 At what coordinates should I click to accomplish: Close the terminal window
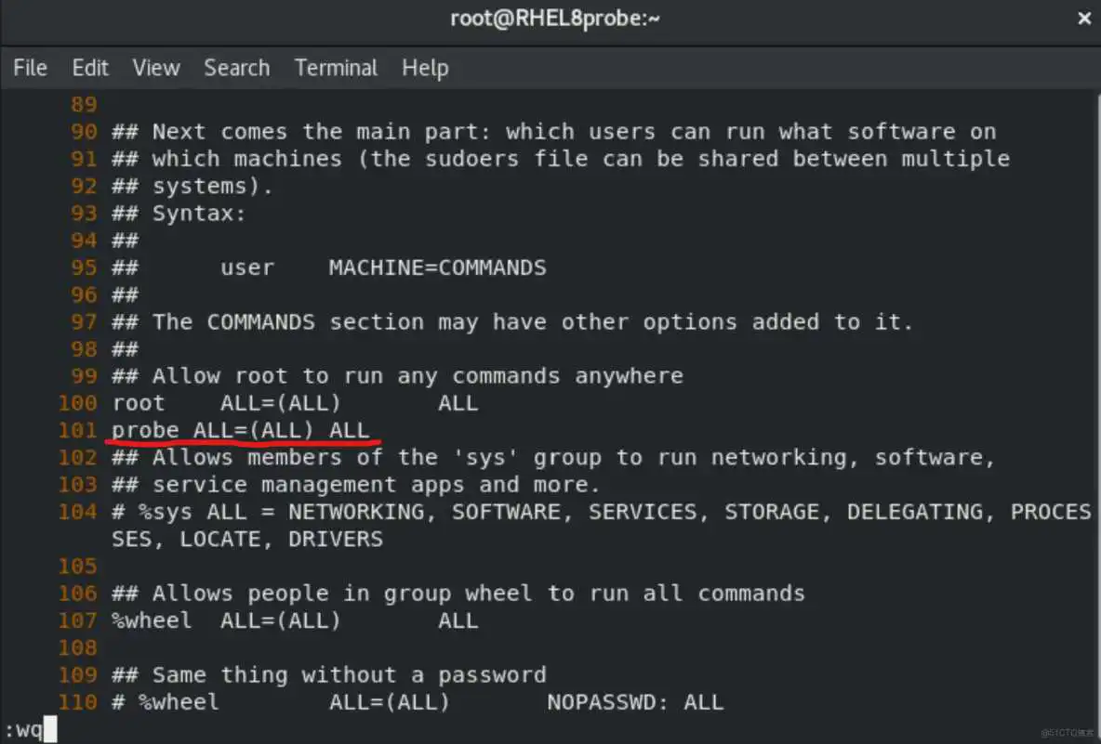click(1083, 18)
